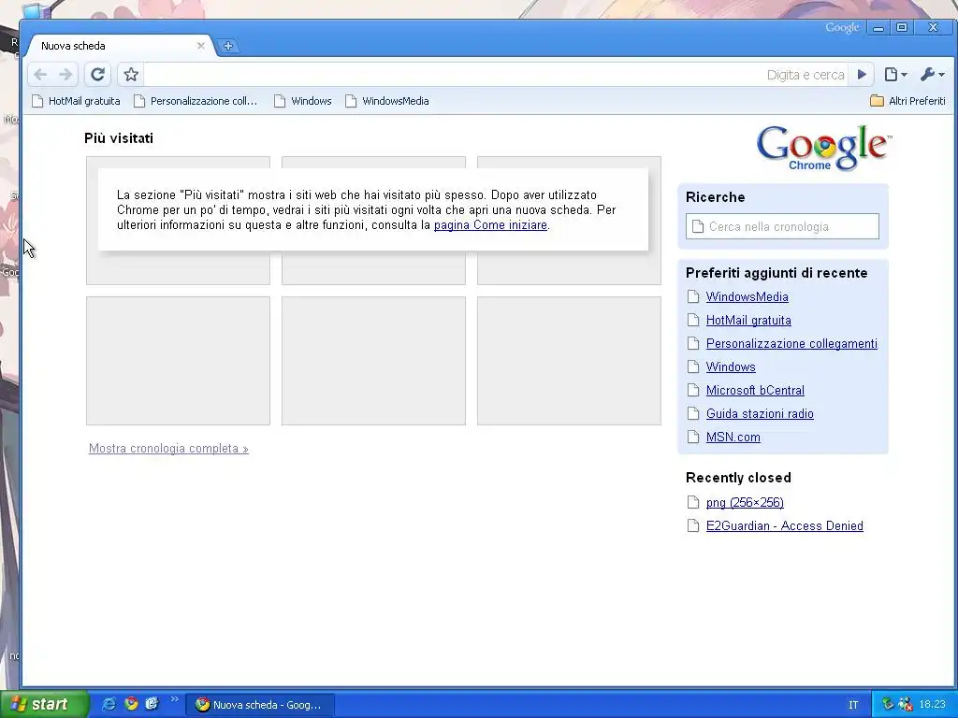
Task: Reopen png (256×256) recently closed tab
Action: coord(745,502)
